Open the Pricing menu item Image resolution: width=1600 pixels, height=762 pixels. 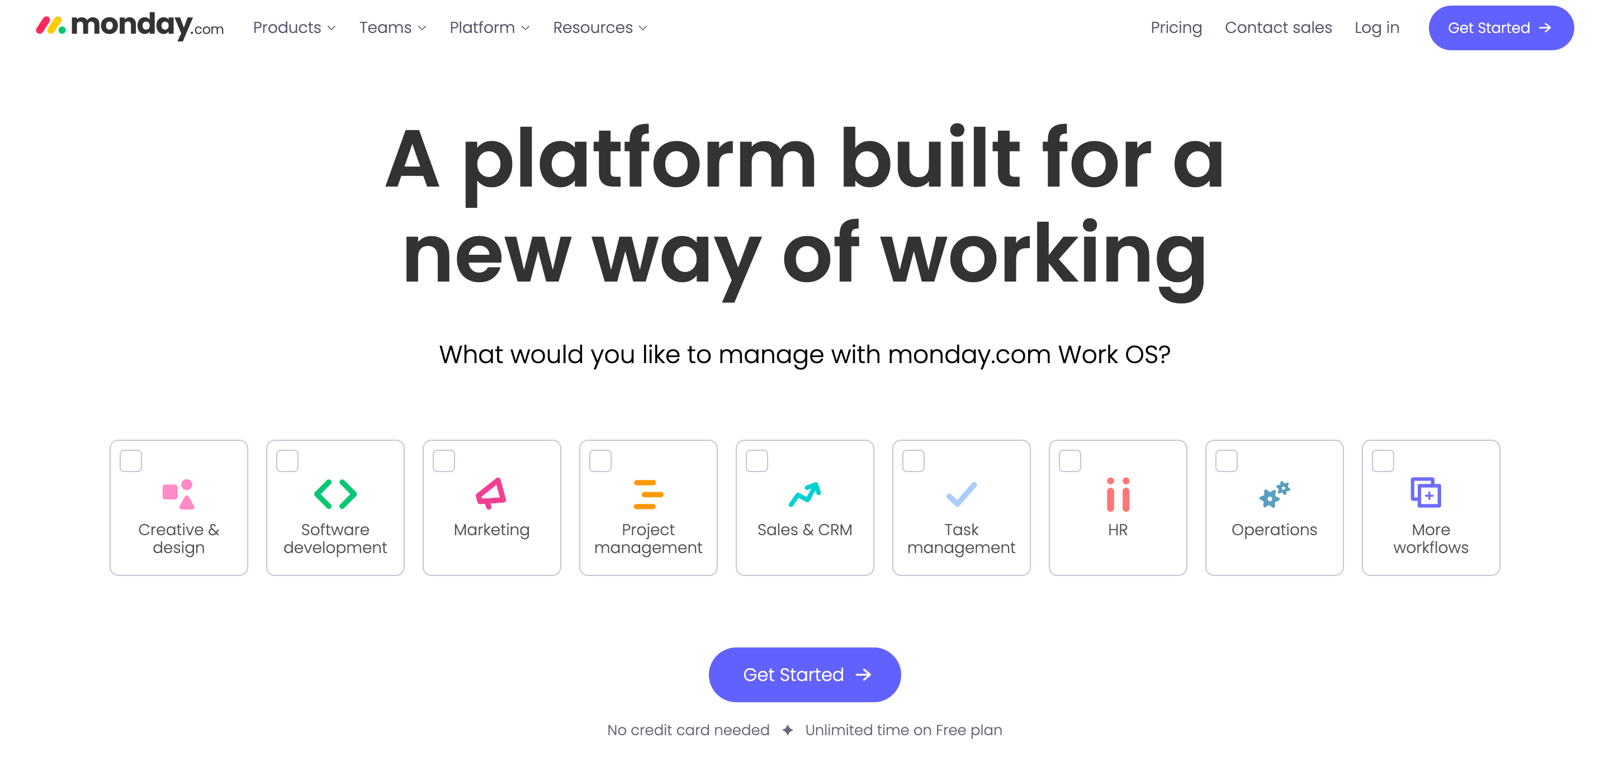[1177, 27]
